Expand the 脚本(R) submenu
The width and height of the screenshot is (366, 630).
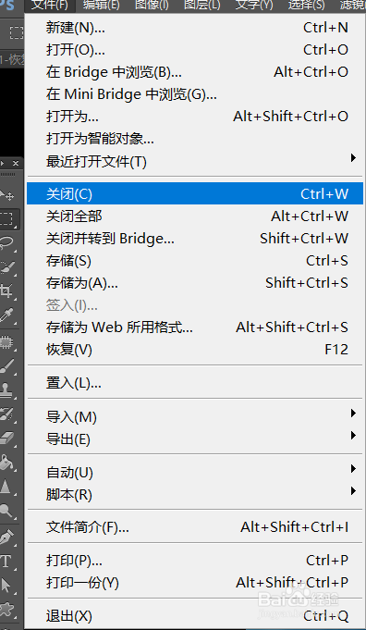pos(195,494)
